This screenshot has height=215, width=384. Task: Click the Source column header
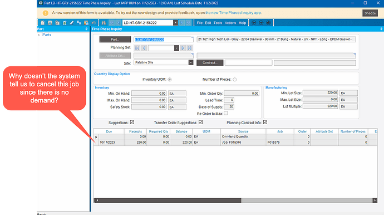[243, 131]
